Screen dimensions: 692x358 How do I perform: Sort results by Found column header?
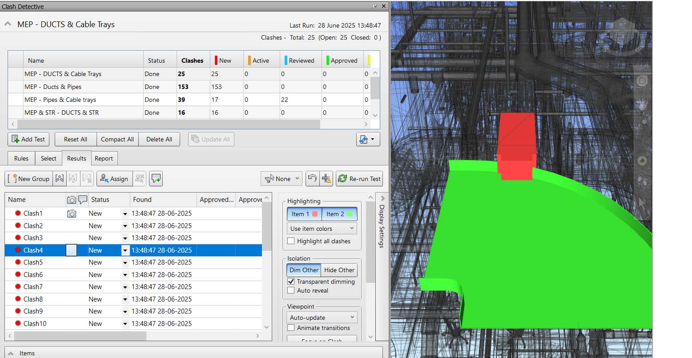(163, 200)
